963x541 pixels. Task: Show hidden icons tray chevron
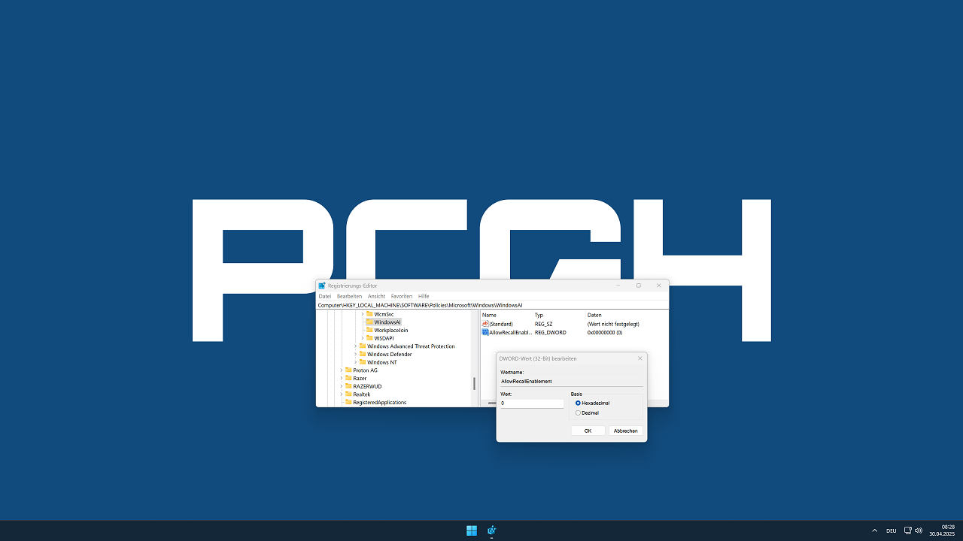(874, 530)
